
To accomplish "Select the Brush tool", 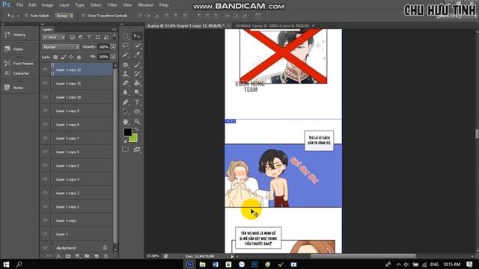I will (137, 65).
